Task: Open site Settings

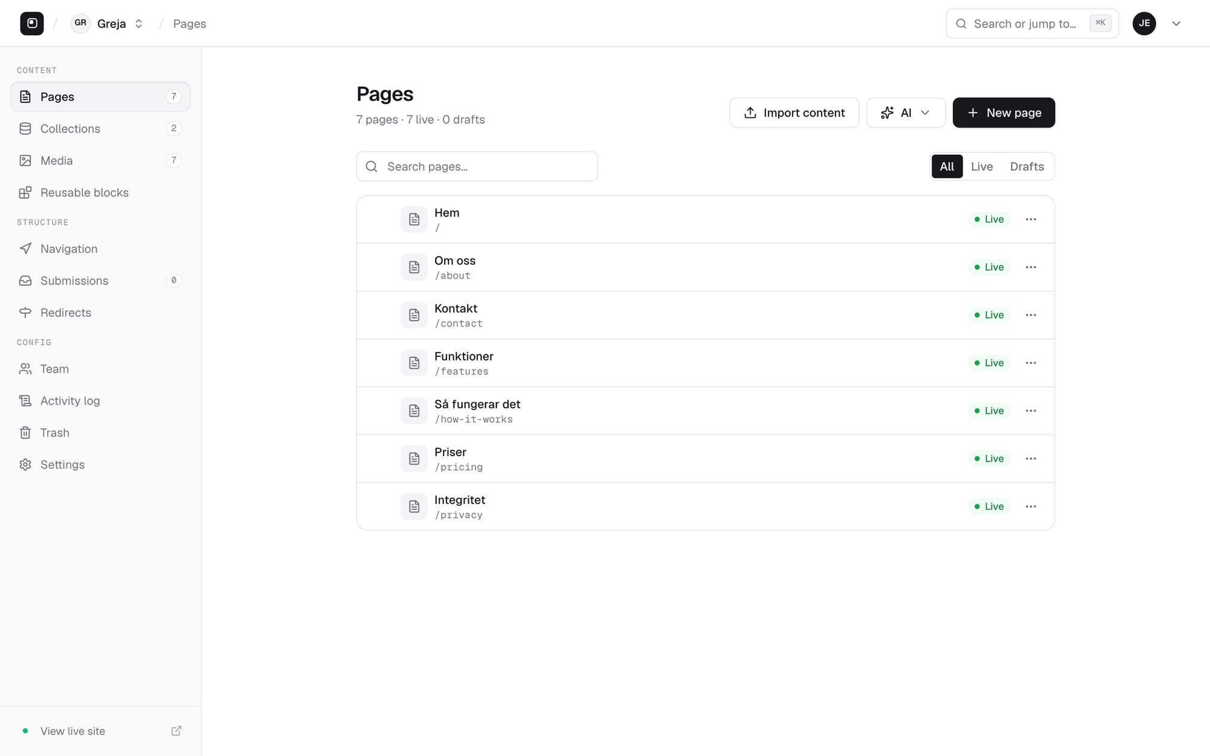Action: [100, 464]
